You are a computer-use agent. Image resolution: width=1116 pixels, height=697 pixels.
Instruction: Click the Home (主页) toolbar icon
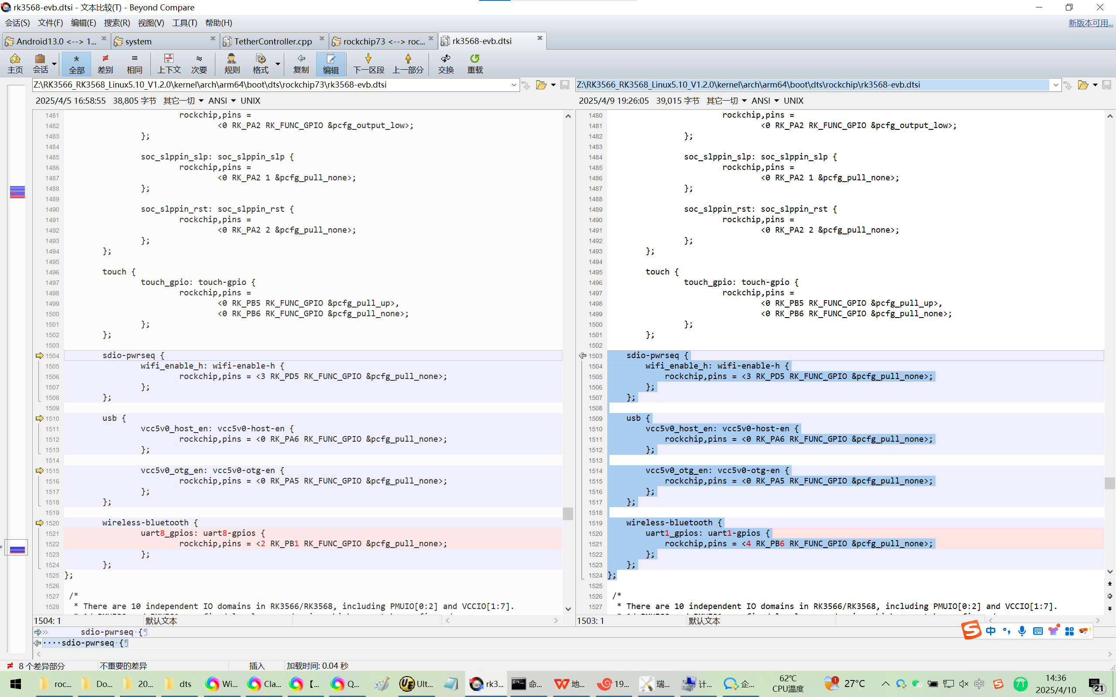(15, 63)
